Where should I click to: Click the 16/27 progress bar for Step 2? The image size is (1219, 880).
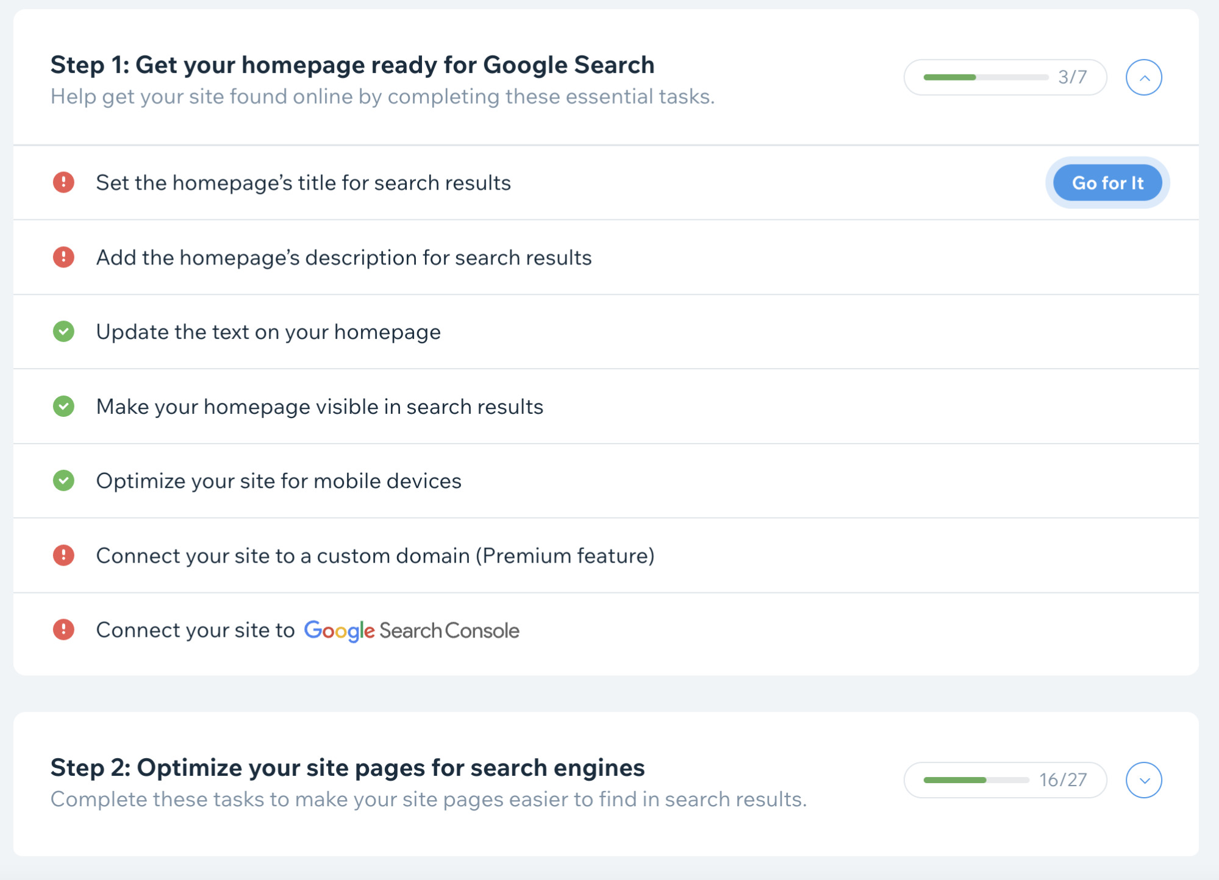coord(1004,779)
